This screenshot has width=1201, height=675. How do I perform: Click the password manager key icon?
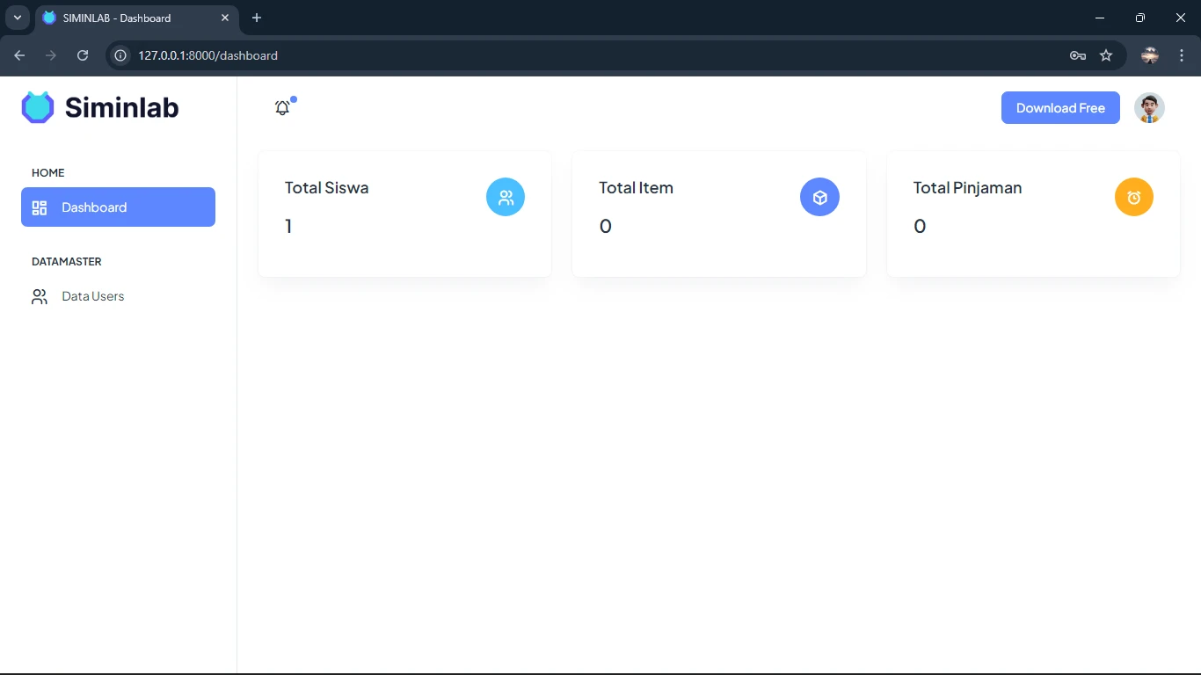(1077, 55)
